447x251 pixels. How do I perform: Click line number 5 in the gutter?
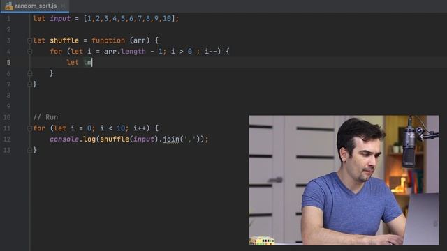point(8,63)
